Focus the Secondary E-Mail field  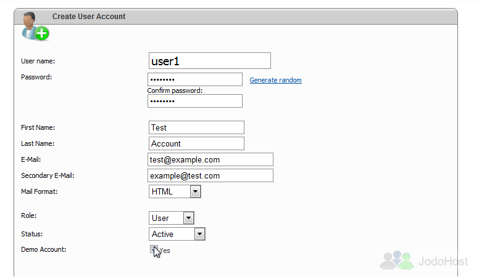[210, 175]
